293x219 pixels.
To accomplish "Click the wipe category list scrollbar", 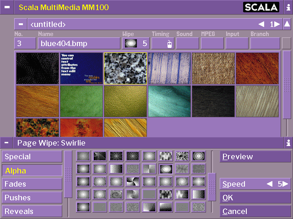I will click(68, 174).
